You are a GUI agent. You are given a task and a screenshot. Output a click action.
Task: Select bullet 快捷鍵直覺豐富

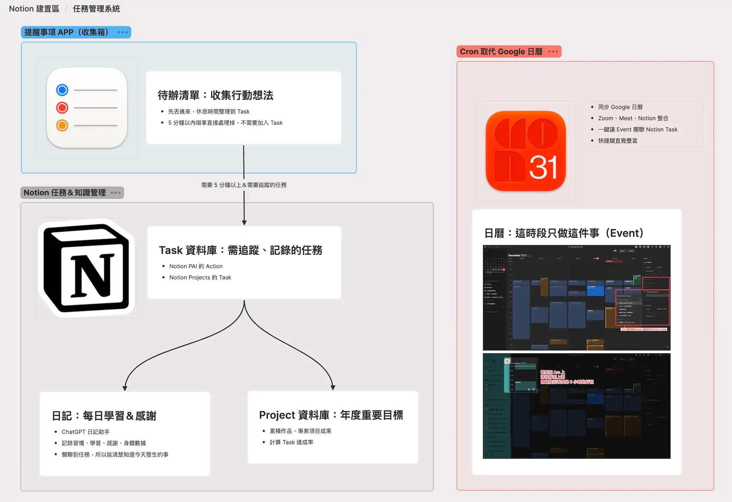point(618,141)
